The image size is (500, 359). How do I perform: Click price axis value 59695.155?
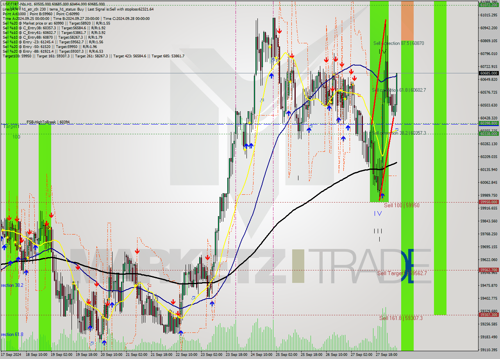[489, 247]
